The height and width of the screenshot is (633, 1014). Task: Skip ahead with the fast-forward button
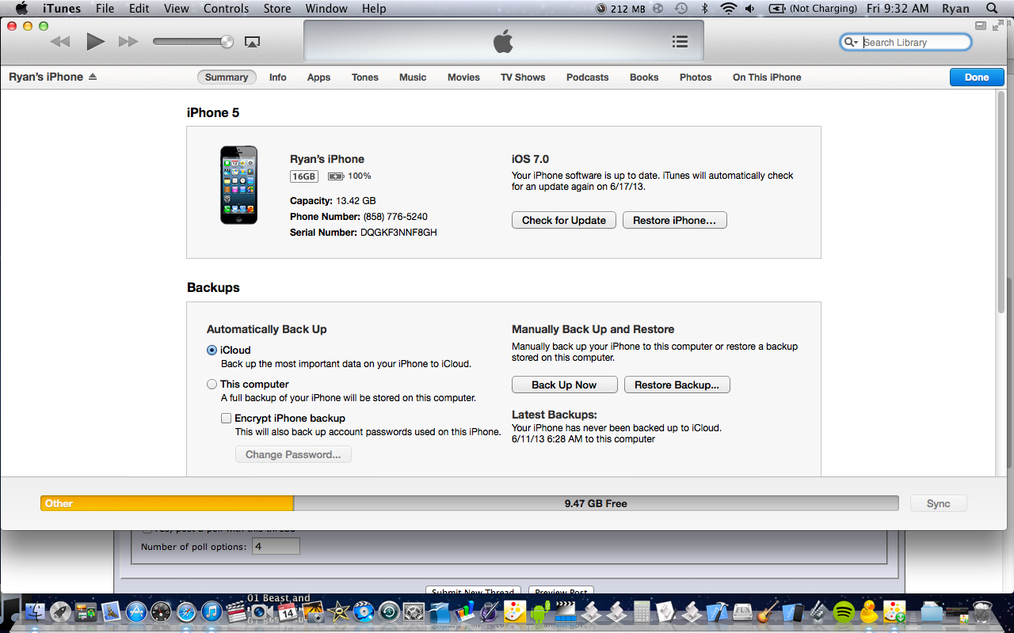click(128, 41)
